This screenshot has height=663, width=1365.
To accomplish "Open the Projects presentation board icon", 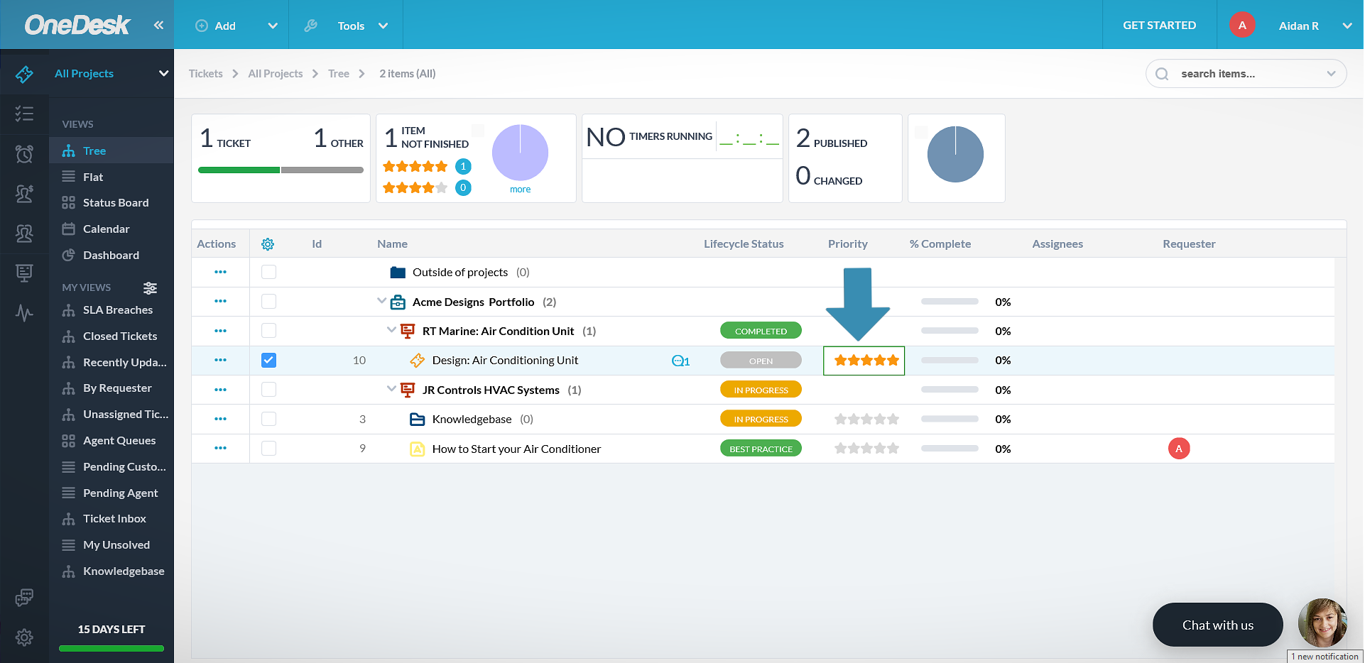I will pos(24,273).
